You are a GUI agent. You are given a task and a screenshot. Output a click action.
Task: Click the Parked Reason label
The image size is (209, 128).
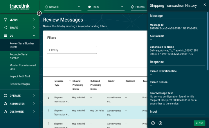pos(158,82)
